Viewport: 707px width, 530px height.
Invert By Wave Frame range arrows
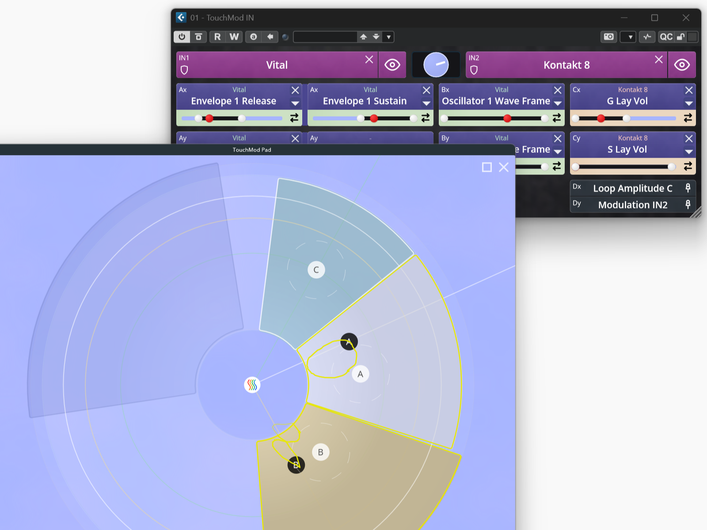pos(557,166)
